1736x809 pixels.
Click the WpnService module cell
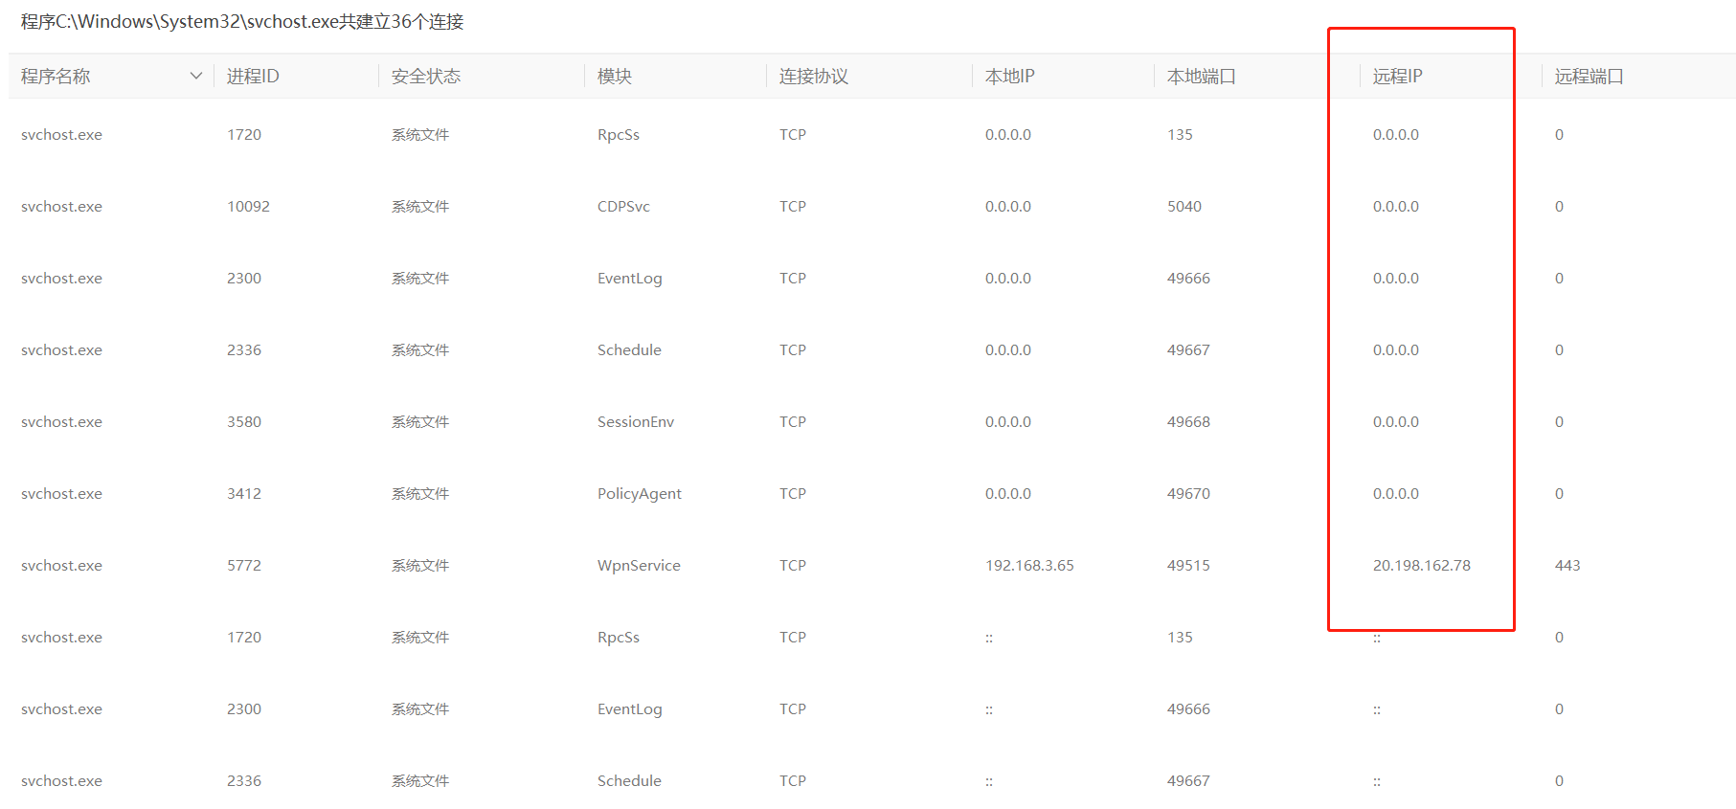tap(639, 566)
